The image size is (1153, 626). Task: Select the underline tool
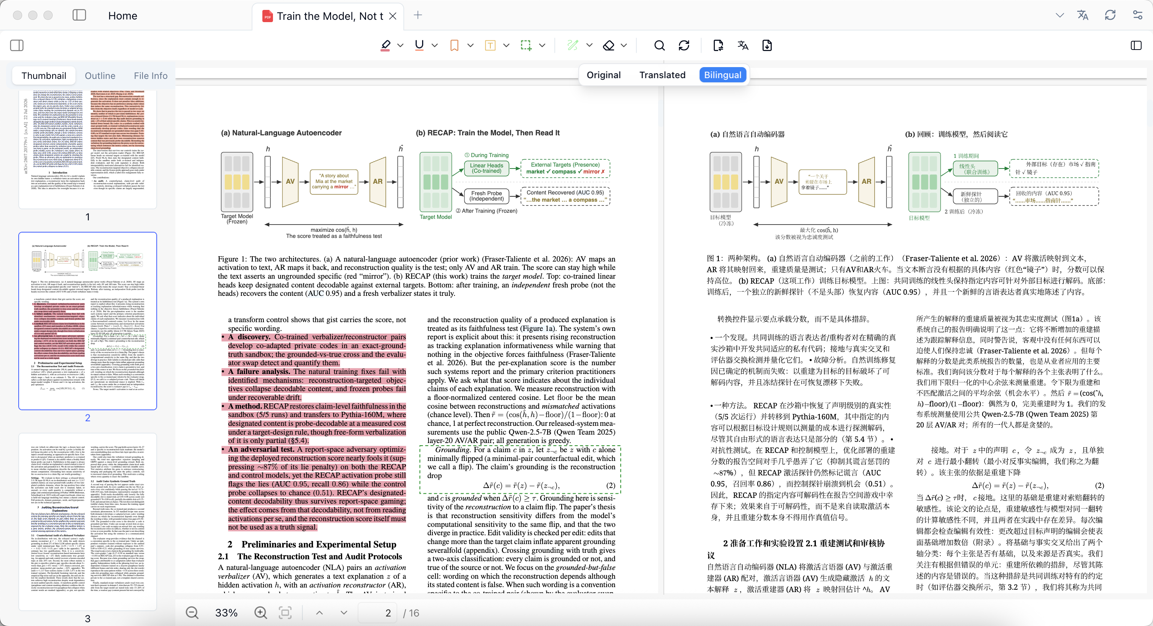[419, 45]
